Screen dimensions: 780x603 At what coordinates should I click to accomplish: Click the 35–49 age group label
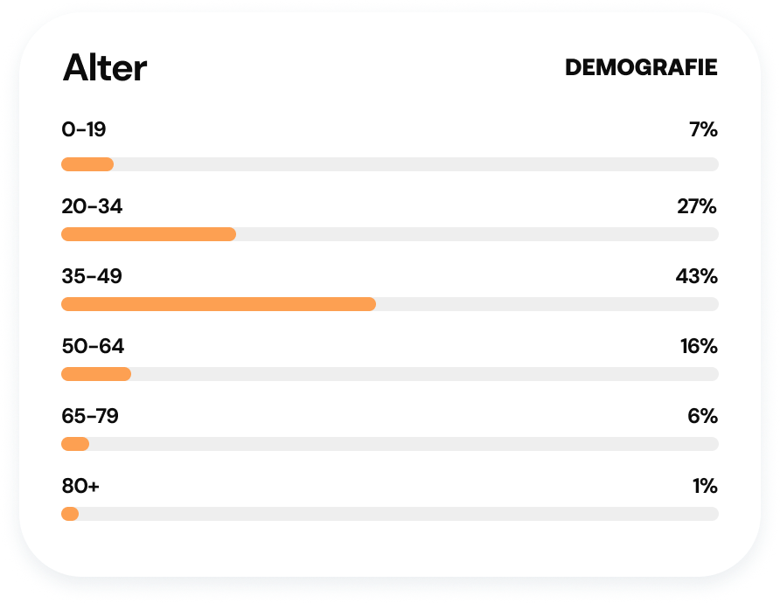tap(92, 276)
